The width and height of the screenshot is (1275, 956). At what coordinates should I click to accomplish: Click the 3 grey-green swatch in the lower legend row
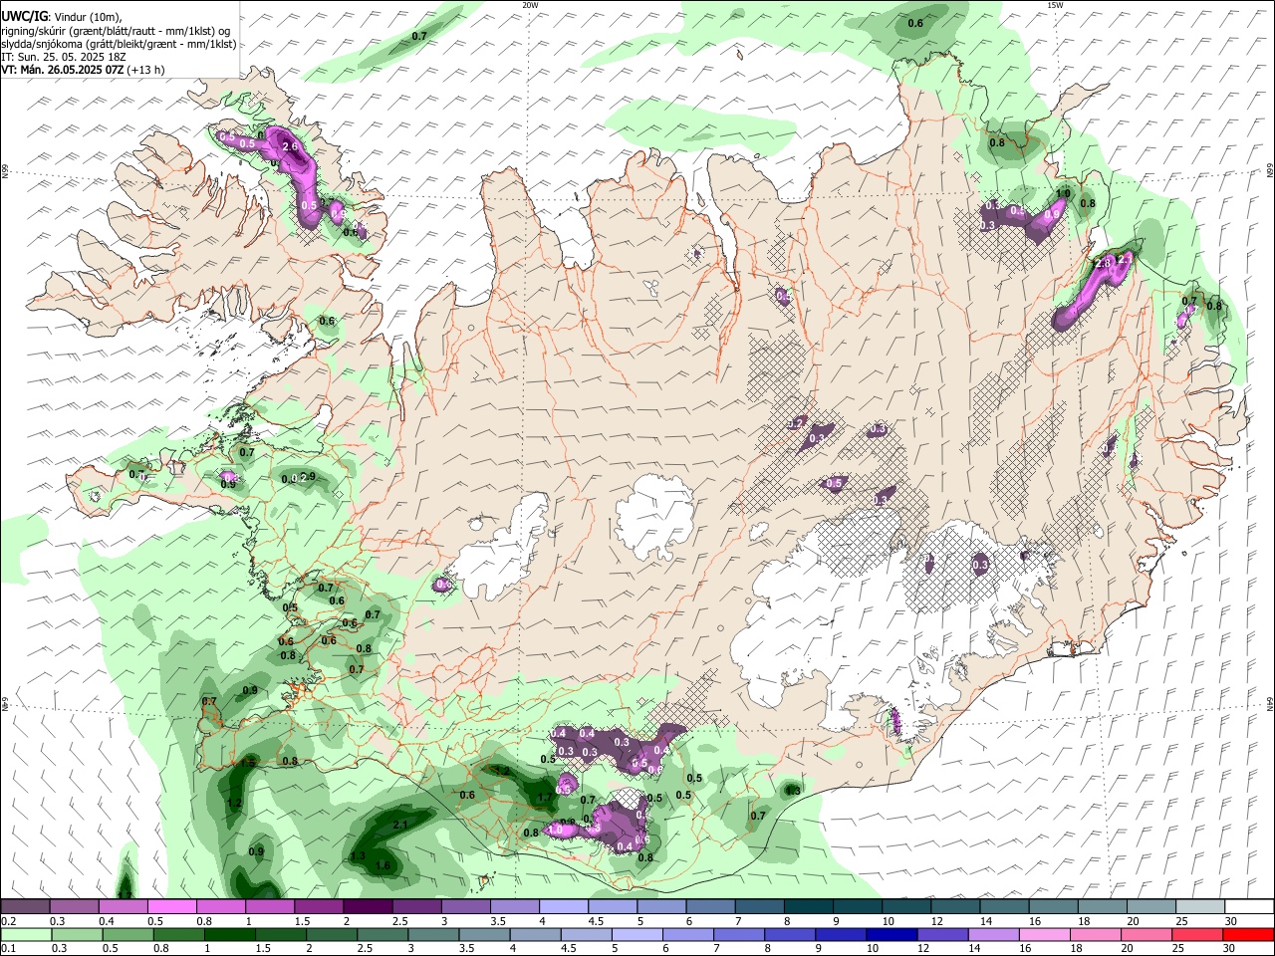(x=432, y=934)
